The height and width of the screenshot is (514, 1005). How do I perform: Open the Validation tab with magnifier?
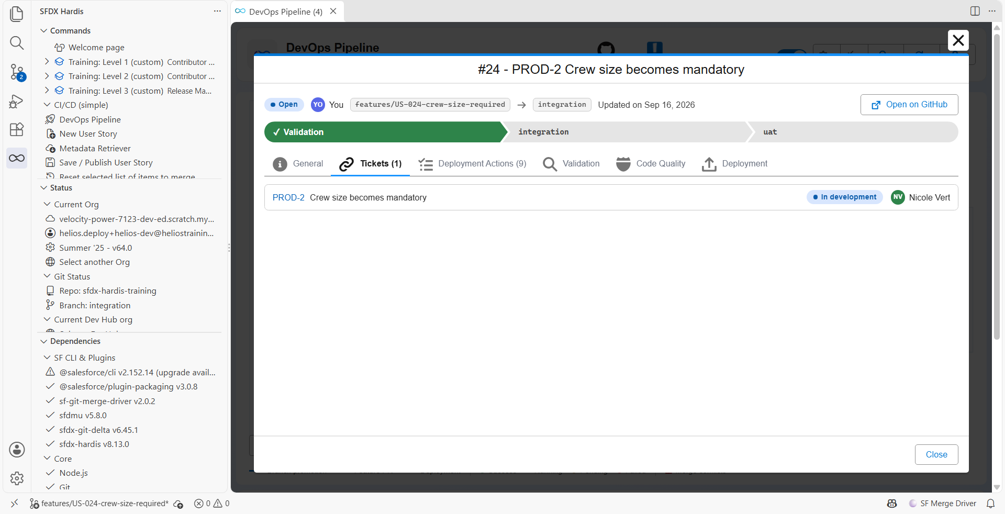click(571, 164)
